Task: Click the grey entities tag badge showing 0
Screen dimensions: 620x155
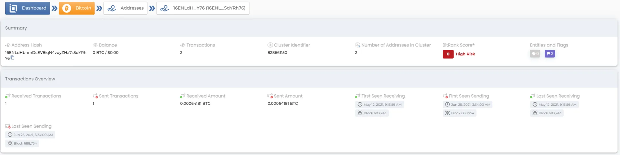Action: coord(535,54)
